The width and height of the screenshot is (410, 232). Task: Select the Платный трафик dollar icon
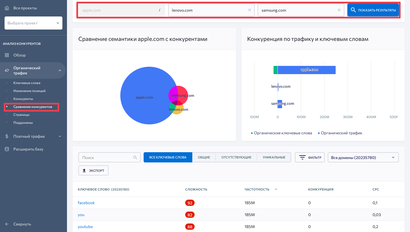7,136
